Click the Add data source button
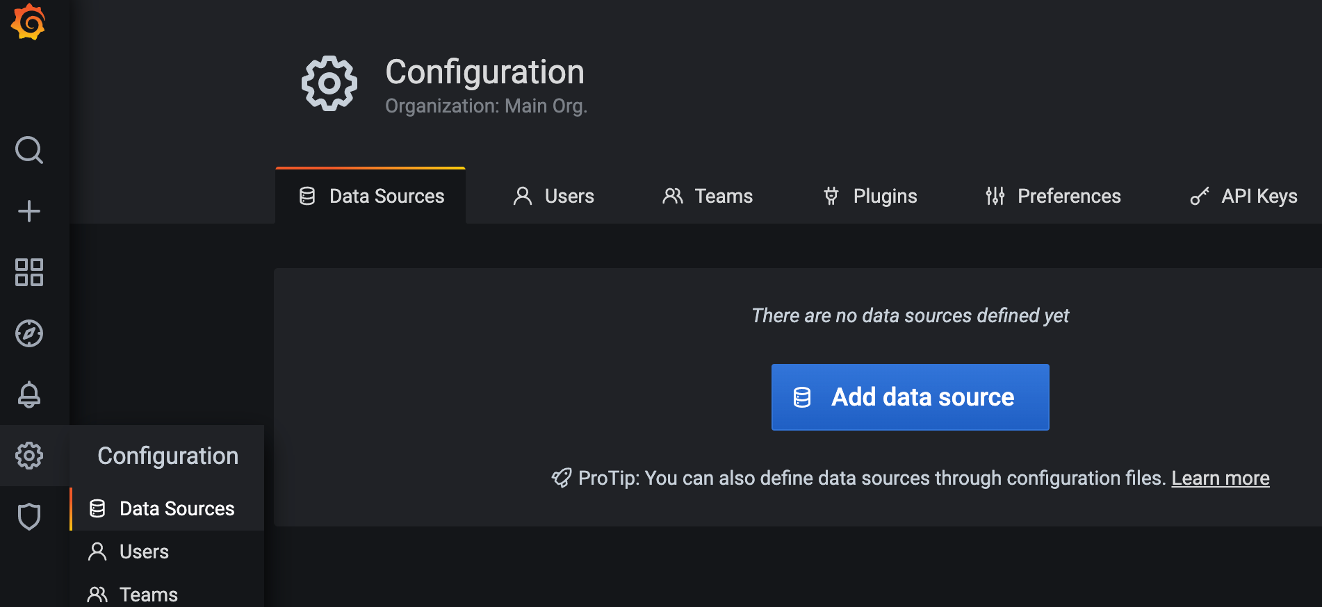The height and width of the screenshot is (607, 1322). 910,397
